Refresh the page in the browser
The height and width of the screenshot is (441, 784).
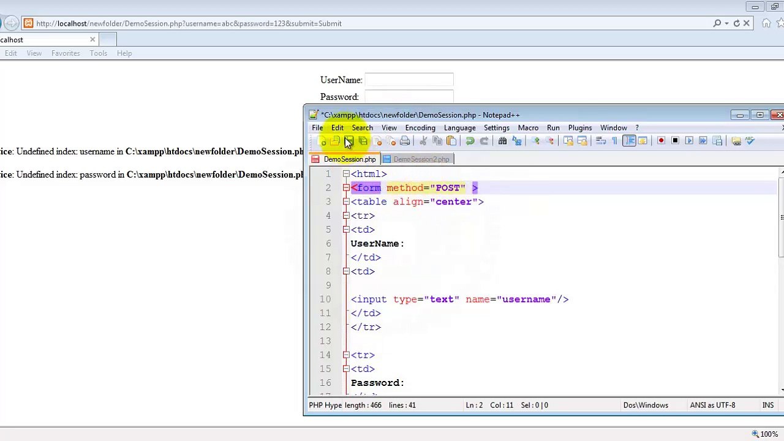click(x=737, y=23)
